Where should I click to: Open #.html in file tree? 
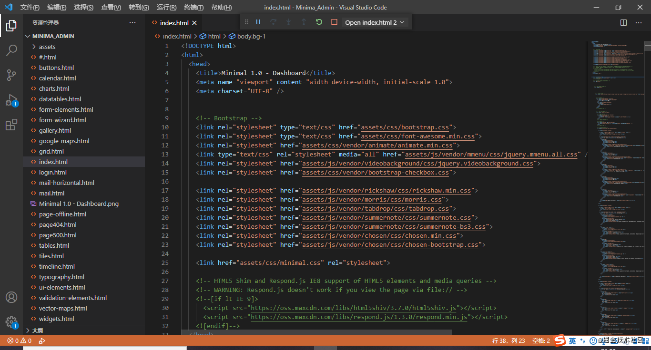click(48, 57)
